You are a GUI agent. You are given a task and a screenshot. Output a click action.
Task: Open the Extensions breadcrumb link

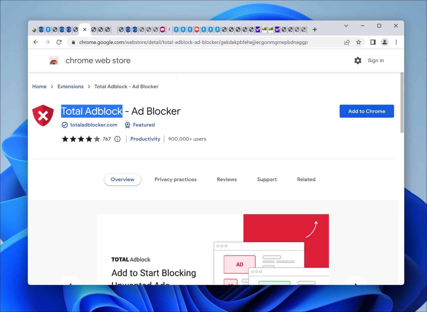coord(70,86)
